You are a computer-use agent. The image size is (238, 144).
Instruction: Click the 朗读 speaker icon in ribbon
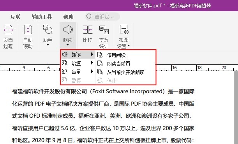(x=68, y=29)
